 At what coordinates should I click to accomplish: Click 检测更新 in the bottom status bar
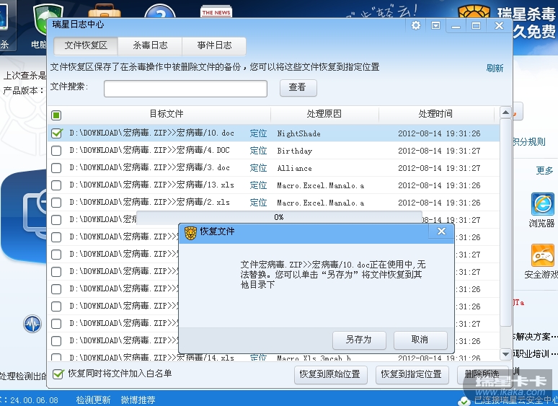point(93,400)
